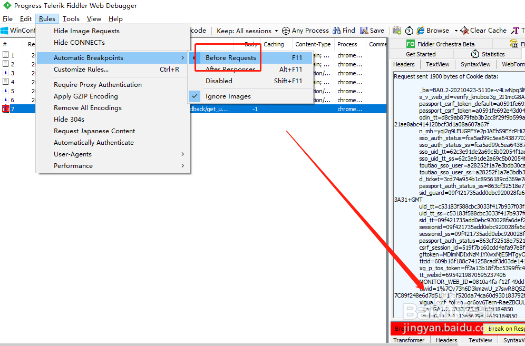
Task: Open the Edit menu
Action: coord(26,19)
